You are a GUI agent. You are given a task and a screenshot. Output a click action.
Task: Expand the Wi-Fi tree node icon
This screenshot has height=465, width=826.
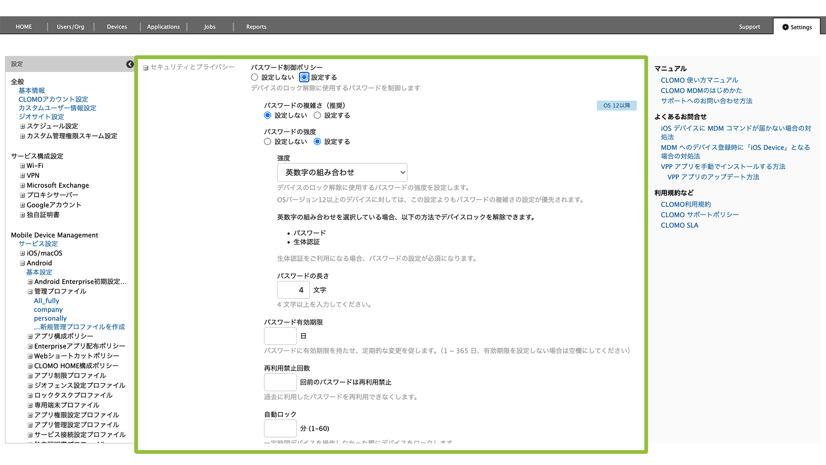point(22,166)
